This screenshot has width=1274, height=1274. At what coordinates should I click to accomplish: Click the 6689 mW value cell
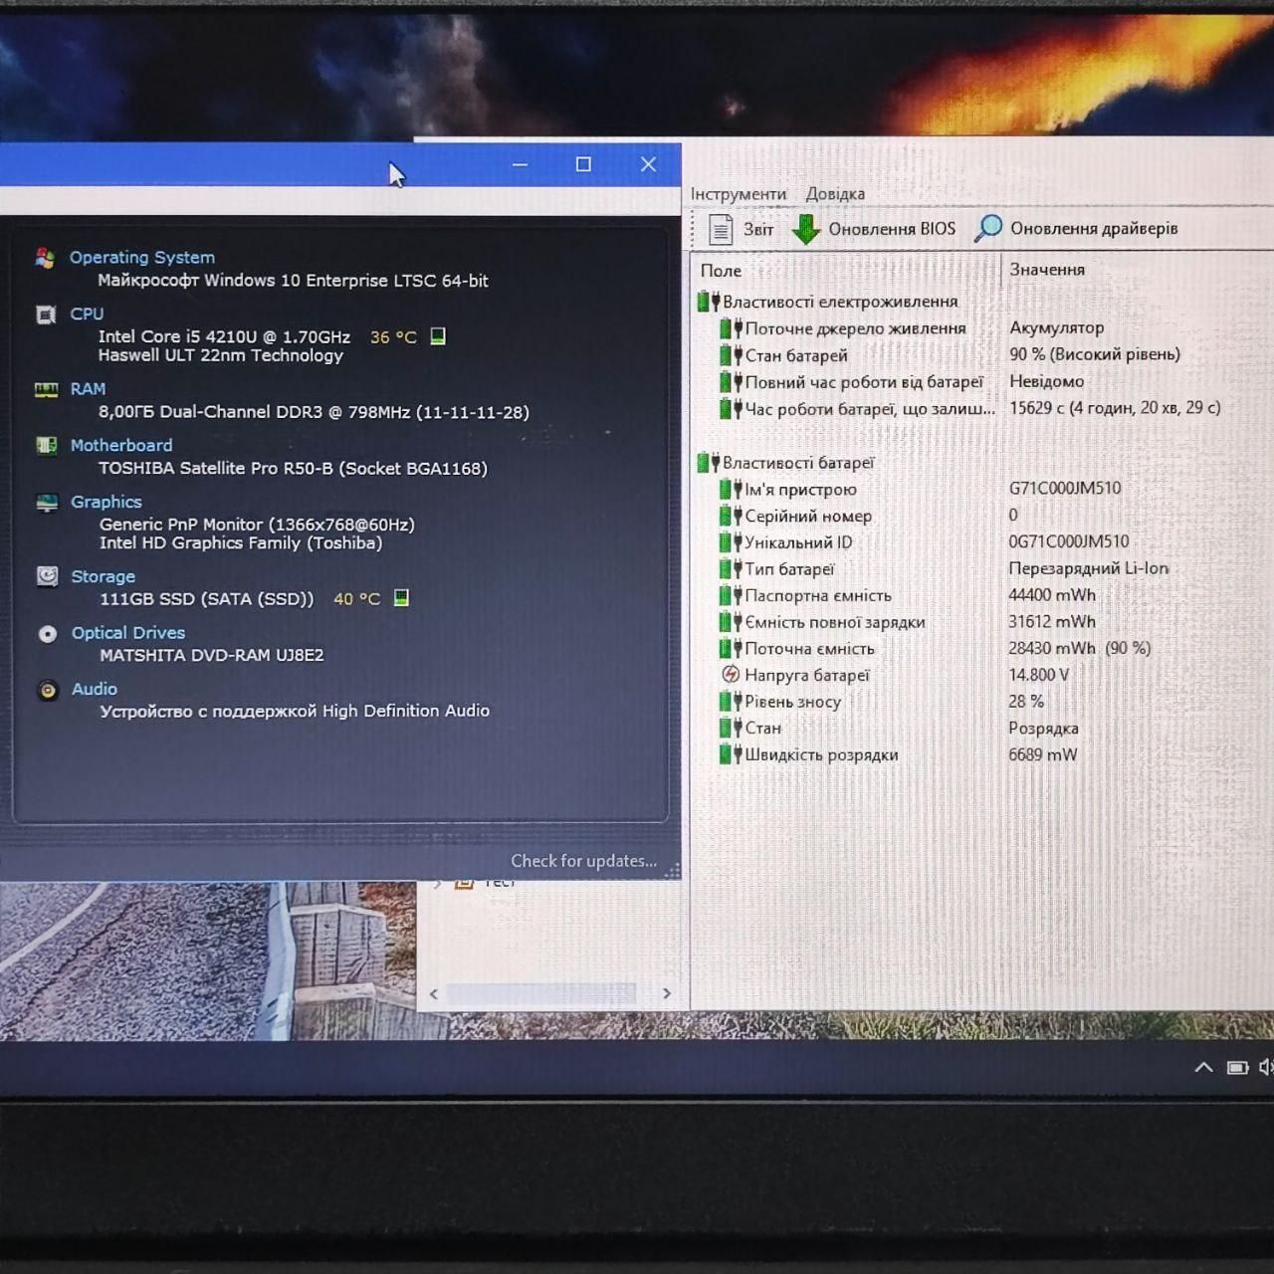coord(1043,754)
